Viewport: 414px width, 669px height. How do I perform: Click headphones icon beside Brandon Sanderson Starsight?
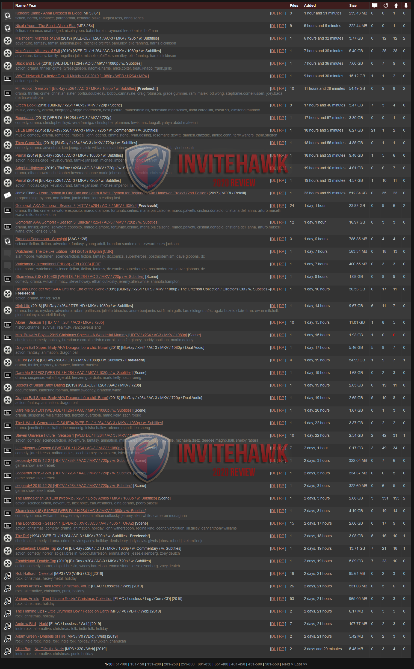[x=8, y=241]
